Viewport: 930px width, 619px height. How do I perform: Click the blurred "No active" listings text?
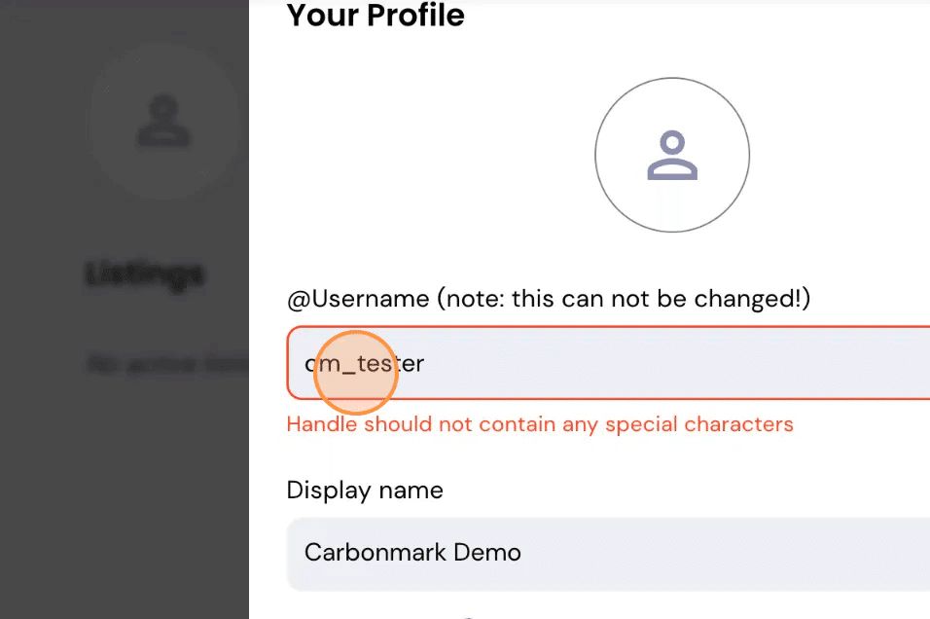tap(167, 364)
